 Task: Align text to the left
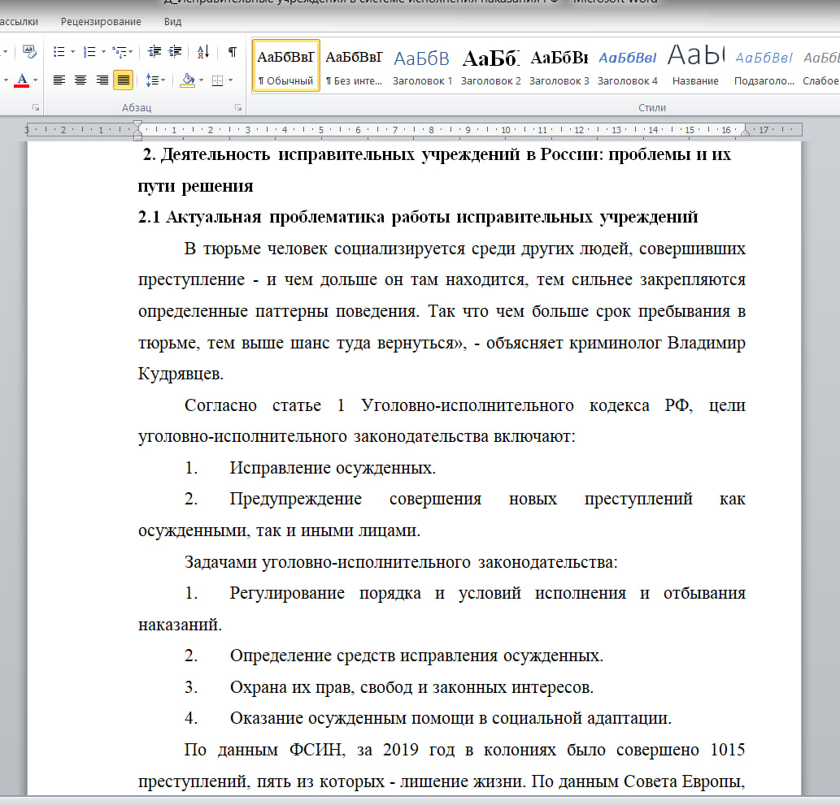pyautogui.click(x=59, y=80)
